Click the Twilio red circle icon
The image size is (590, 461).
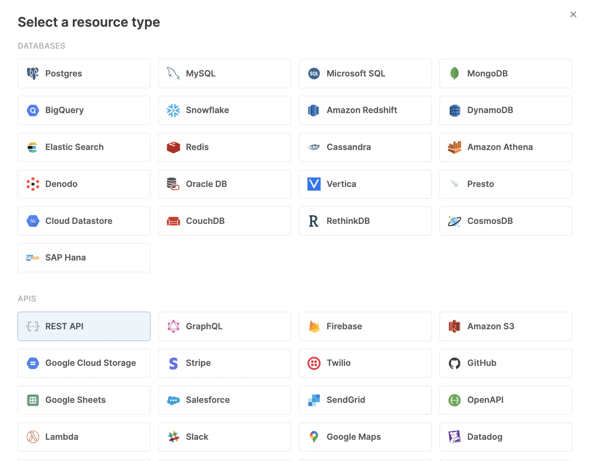tap(314, 363)
